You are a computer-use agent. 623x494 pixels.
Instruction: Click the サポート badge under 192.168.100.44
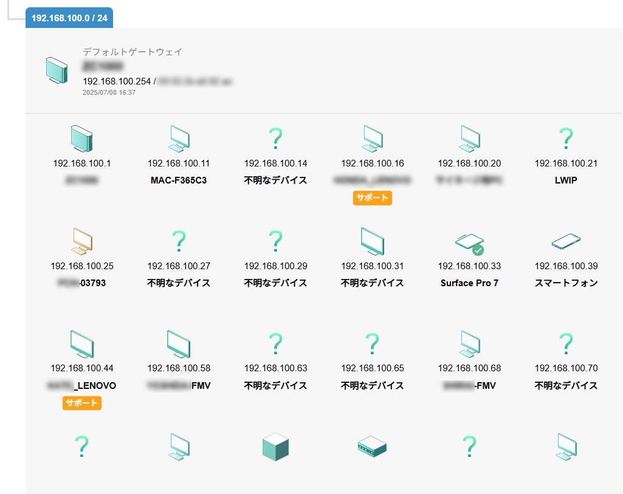click(x=81, y=403)
